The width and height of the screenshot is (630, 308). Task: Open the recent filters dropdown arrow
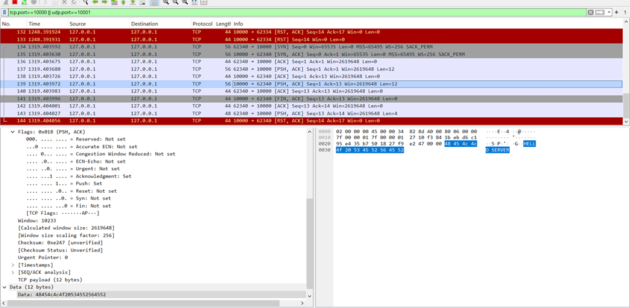(x=609, y=12)
